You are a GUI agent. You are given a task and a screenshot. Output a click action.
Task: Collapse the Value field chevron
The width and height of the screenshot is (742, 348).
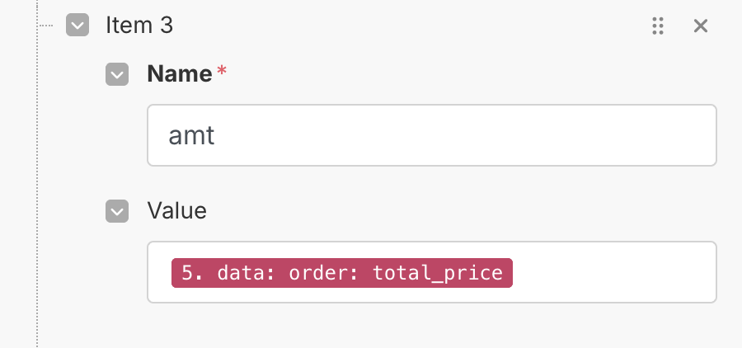(x=117, y=211)
